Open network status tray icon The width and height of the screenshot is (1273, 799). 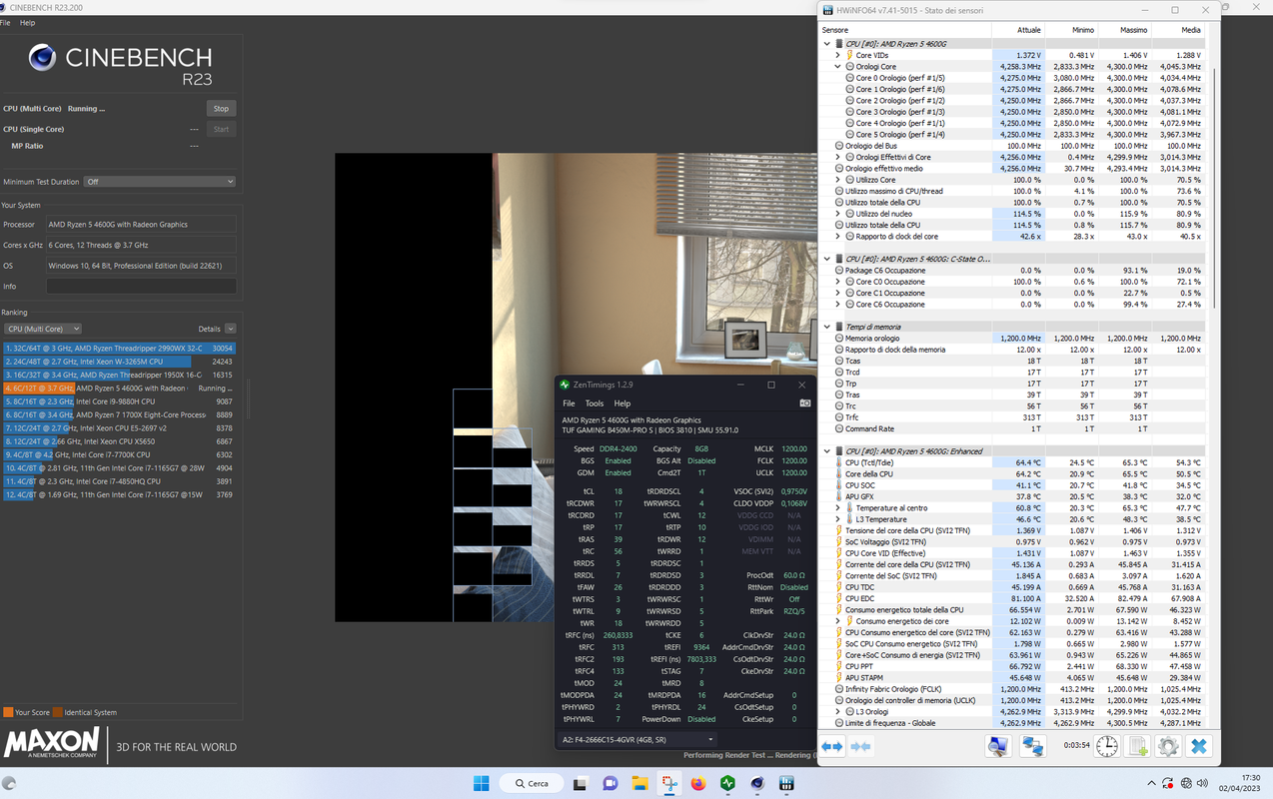[x=1186, y=783]
